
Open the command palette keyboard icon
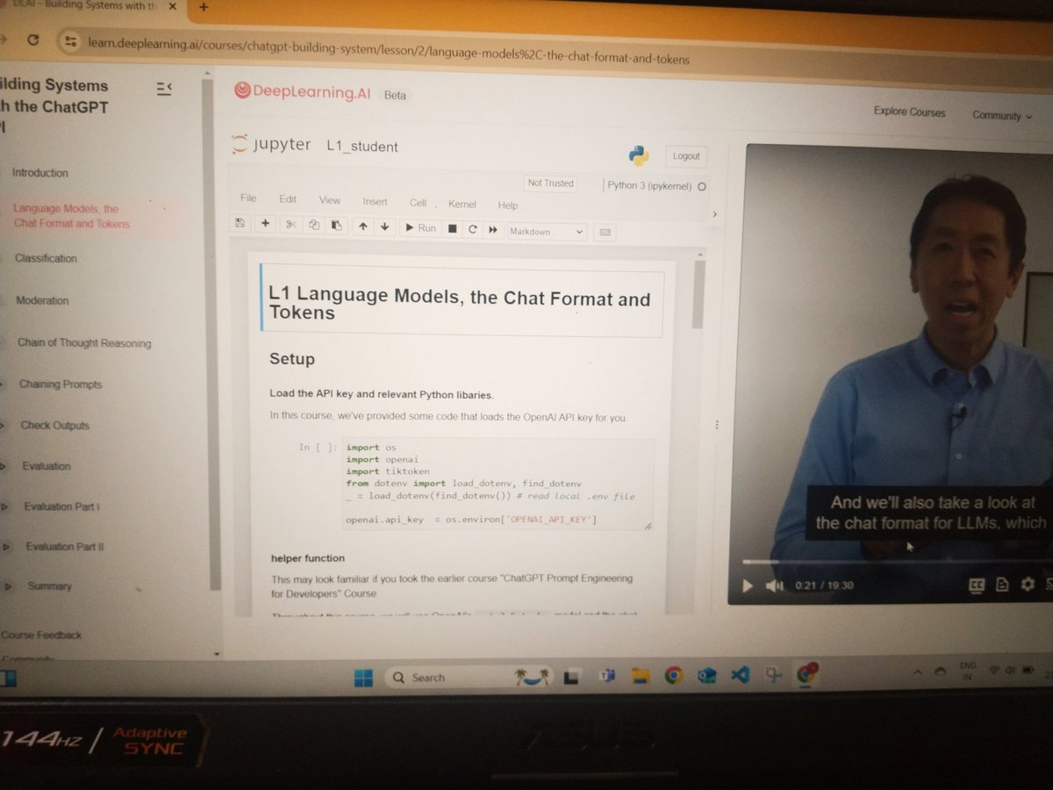(605, 233)
